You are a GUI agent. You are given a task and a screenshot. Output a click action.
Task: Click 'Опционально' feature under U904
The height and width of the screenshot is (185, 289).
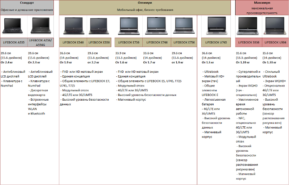point(275,86)
